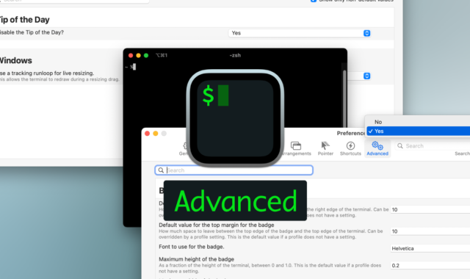The width and height of the screenshot is (470, 279).
Task: Open the Disable Tip of the Day dropdown
Action: pos(300,33)
